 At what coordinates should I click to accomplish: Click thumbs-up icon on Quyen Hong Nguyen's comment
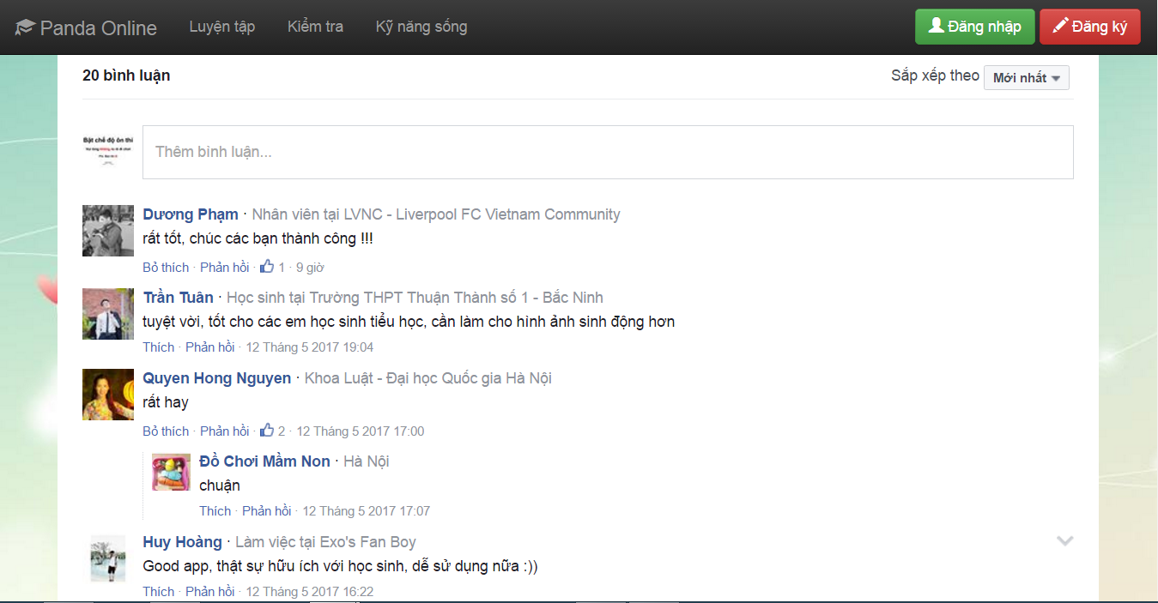[x=267, y=431]
